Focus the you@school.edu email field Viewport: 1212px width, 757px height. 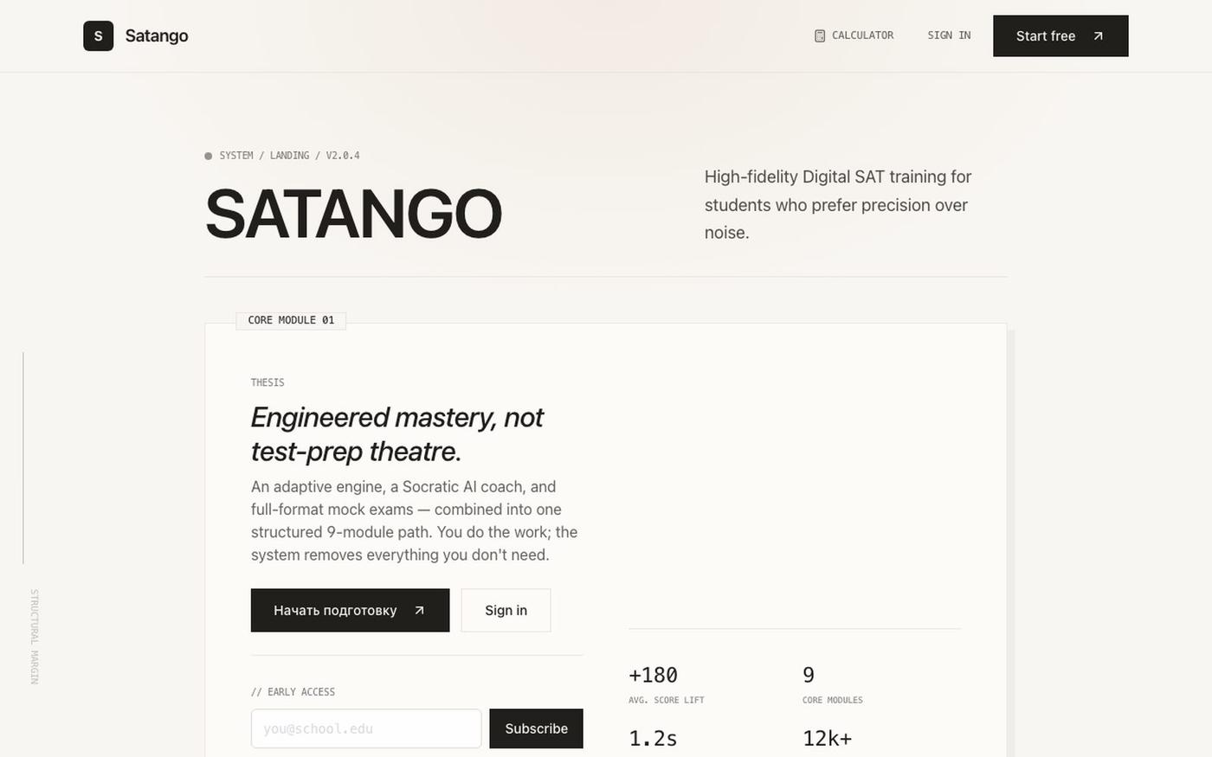pos(366,728)
